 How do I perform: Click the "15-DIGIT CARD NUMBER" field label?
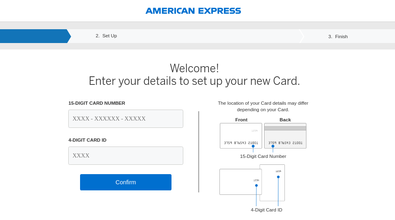click(97, 103)
